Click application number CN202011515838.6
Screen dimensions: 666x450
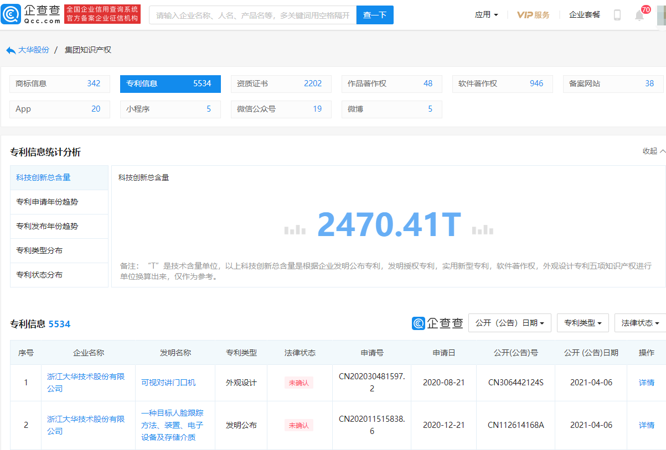(372, 425)
